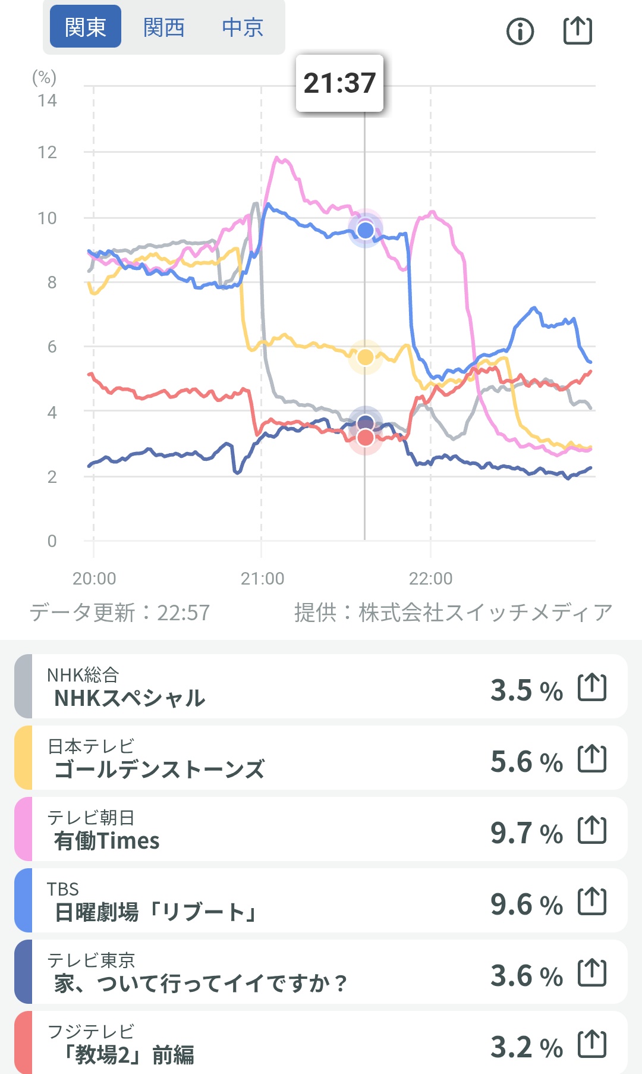Image resolution: width=642 pixels, height=1074 pixels.
Task: Click the TBS blue color bar
Action: 23,901
